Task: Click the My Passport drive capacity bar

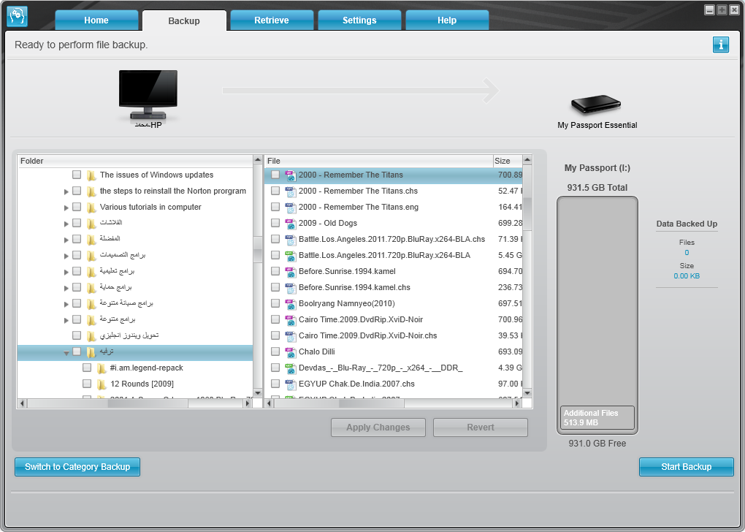Action: click(x=597, y=315)
